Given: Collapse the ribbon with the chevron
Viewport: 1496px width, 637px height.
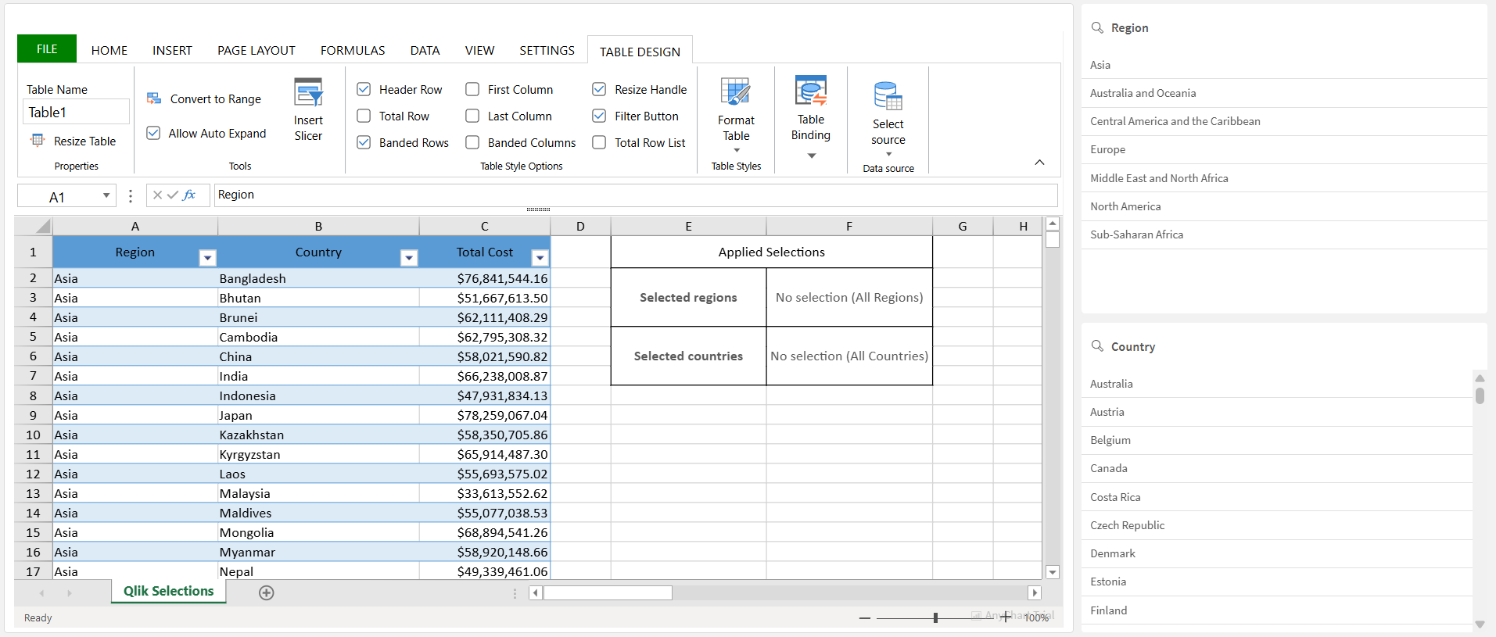Looking at the screenshot, I should pyautogui.click(x=1039, y=163).
